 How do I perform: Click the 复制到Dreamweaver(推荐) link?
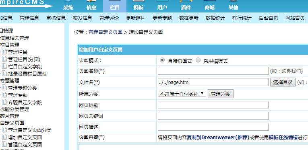point(218,137)
